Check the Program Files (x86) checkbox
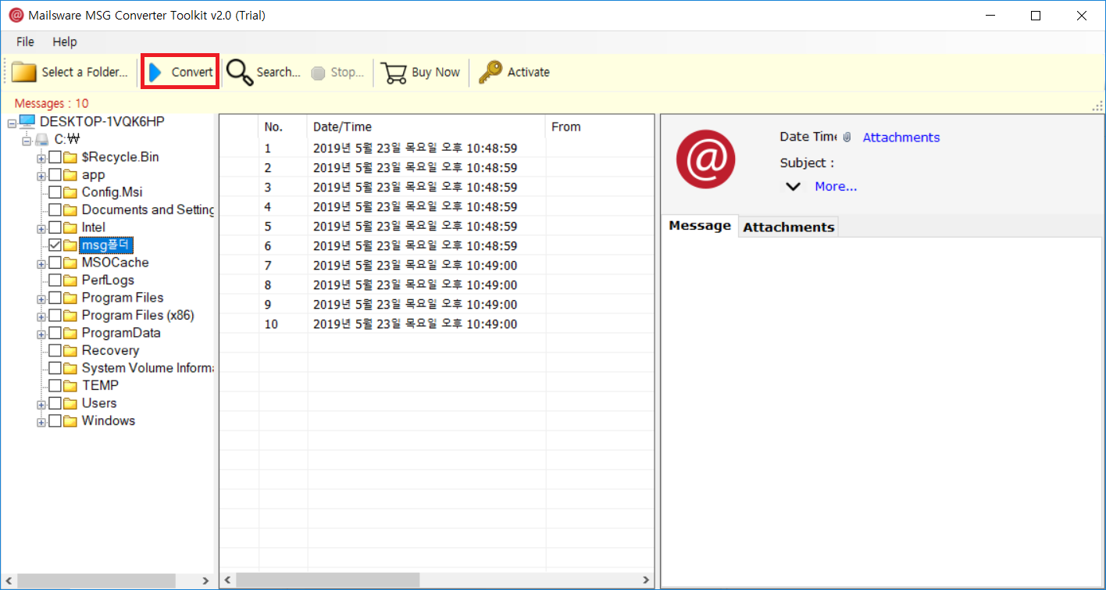 tap(55, 315)
